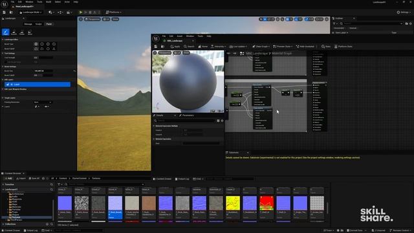The width and height of the screenshot is (414, 233).
Task: Click the Play button in main toolbar
Action: click(x=81, y=12)
